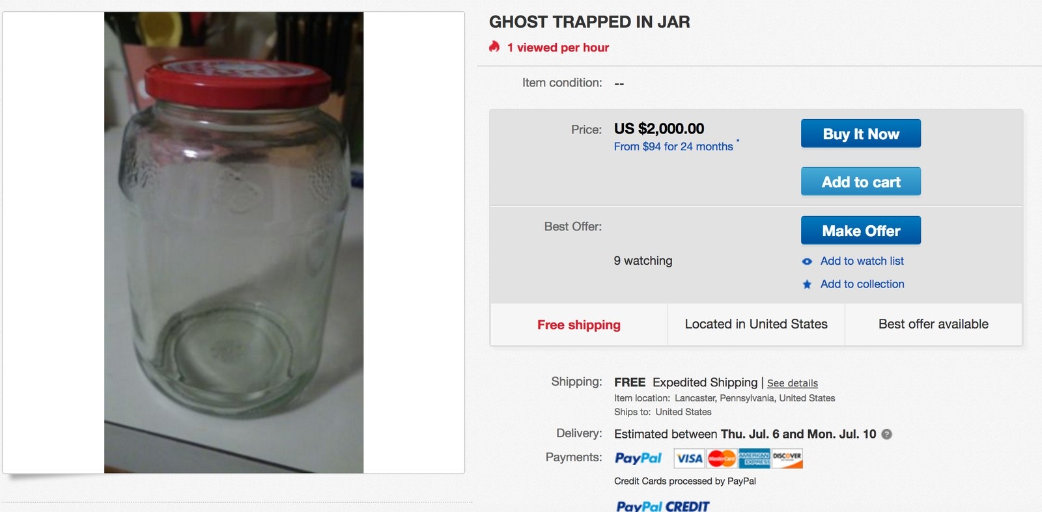1042x512 pixels.
Task: Click the eye icon for watch list
Action: pyautogui.click(x=807, y=262)
